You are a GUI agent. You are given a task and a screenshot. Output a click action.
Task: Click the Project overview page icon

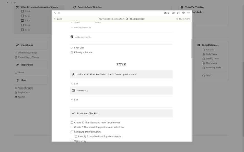127,19
